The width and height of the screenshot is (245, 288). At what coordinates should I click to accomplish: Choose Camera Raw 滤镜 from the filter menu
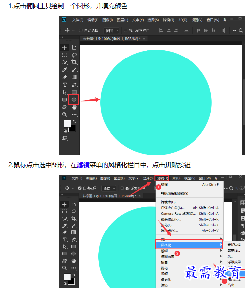tap(190, 214)
